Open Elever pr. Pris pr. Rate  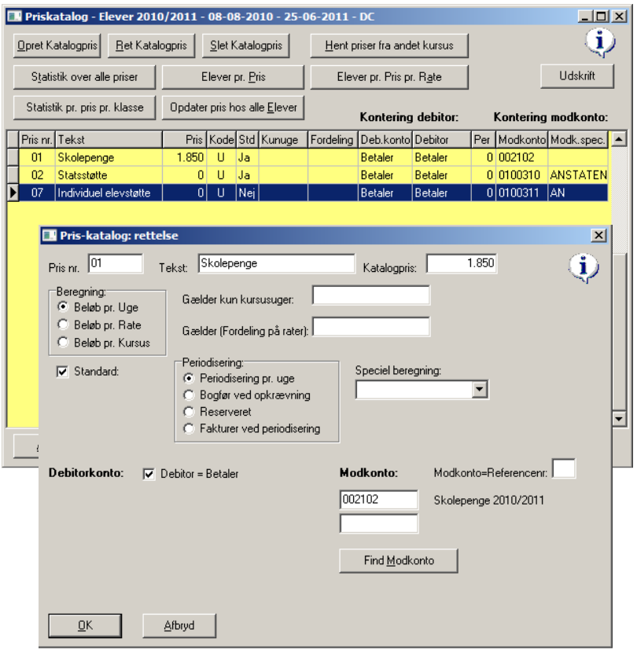389,77
